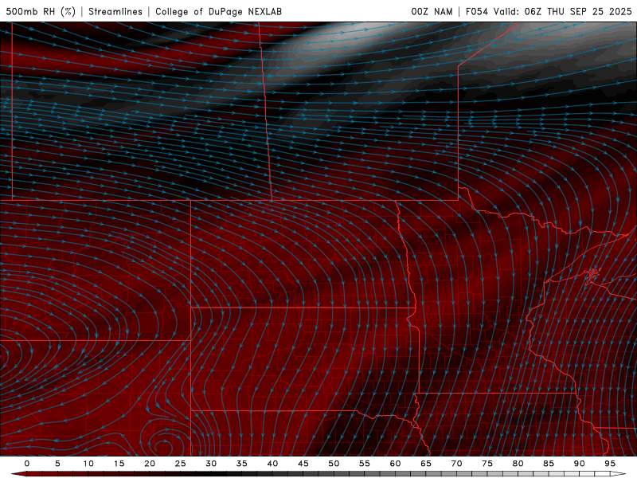This screenshot has height=478, width=637.
Task: Click the colorbar label "65"
Action: [426, 464]
